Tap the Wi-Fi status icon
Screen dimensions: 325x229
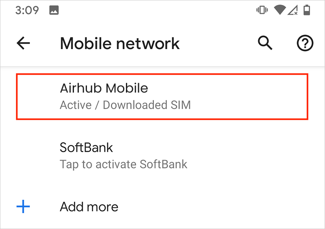279,11
